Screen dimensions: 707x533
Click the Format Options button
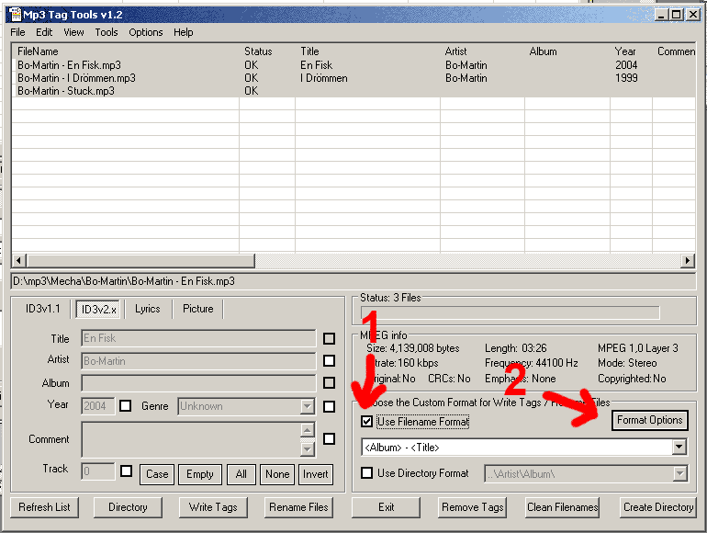click(x=650, y=420)
